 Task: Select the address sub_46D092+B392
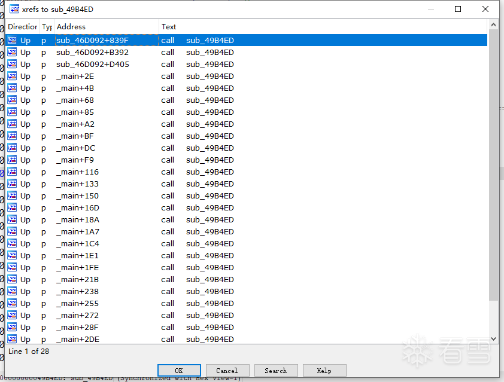click(x=92, y=52)
